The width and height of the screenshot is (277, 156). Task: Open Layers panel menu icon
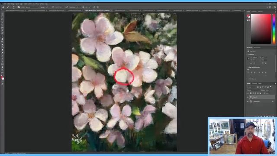[275, 84]
